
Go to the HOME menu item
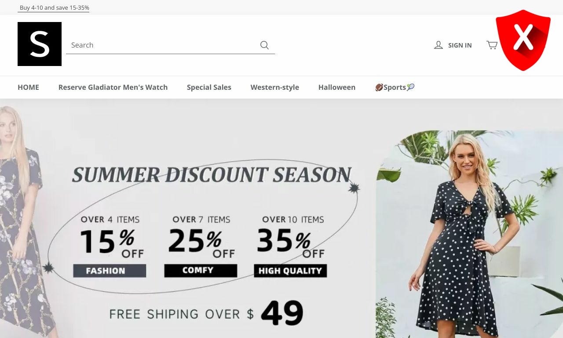click(28, 87)
